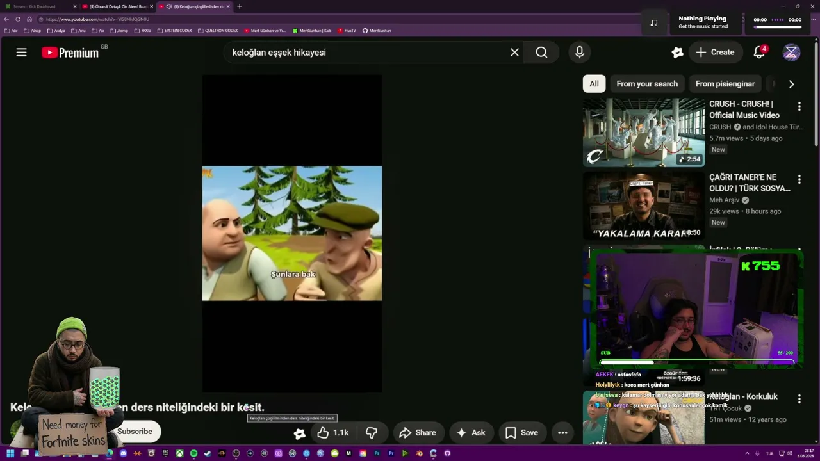The height and width of the screenshot is (461, 820).
Task: Open the YouTube guide hamburger menu
Action: pos(21,53)
